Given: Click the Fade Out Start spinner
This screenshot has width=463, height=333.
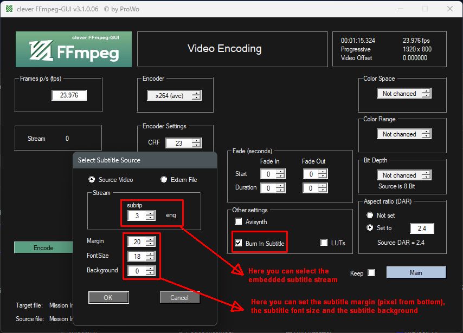Looking at the screenshot, I should tap(316, 174).
